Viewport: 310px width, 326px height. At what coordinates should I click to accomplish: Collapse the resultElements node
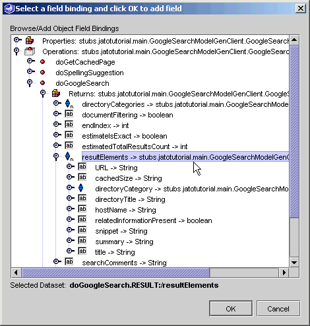point(56,156)
